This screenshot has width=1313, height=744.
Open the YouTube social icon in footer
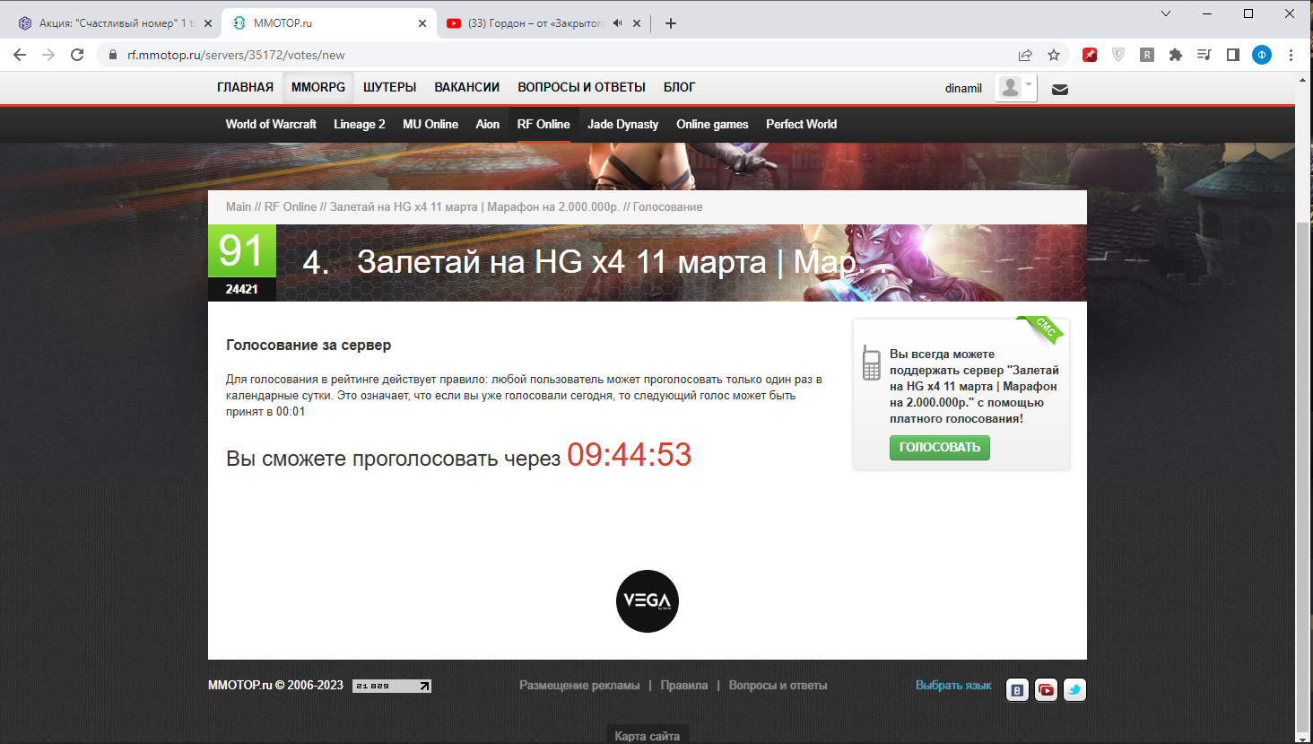[1046, 689]
